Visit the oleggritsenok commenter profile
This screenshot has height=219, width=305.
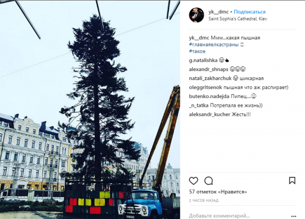(205, 87)
